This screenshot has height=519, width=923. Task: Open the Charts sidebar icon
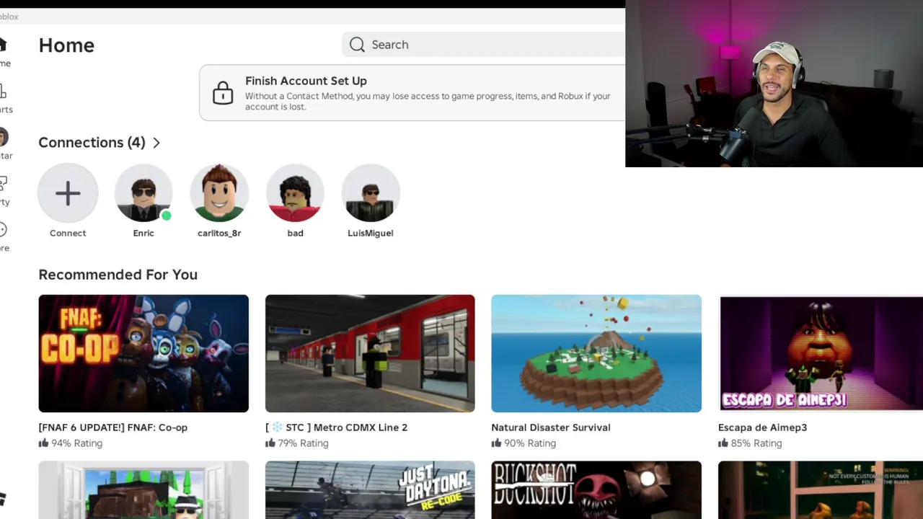click(2, 91)
